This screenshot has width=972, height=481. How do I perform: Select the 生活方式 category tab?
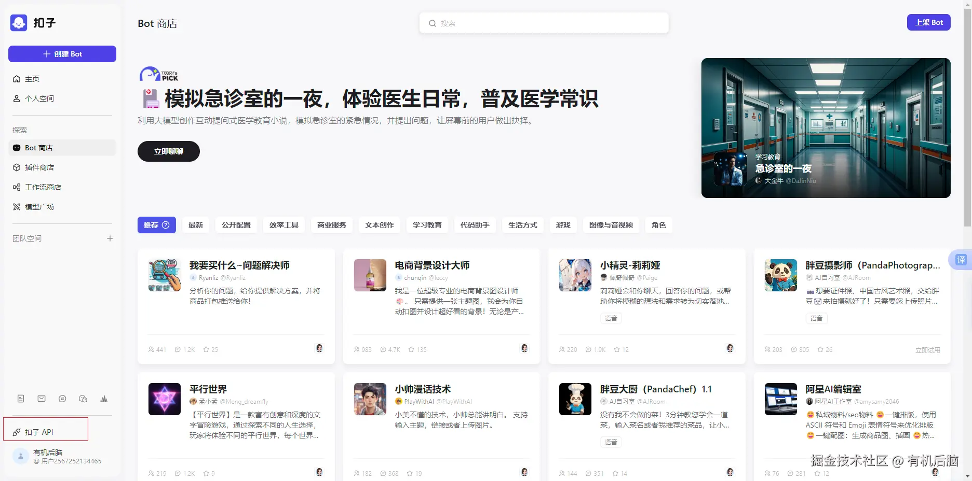tap(523, 225)
